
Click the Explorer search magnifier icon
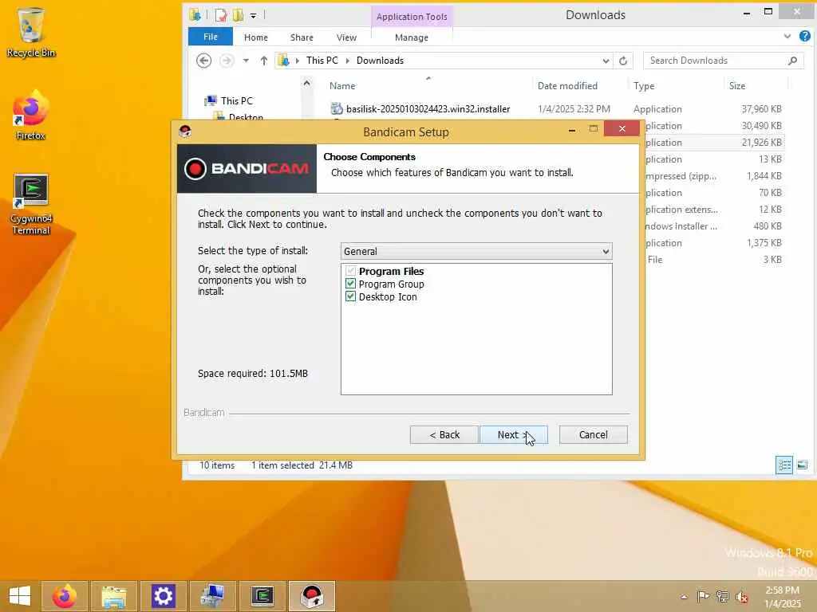point(792,61)
